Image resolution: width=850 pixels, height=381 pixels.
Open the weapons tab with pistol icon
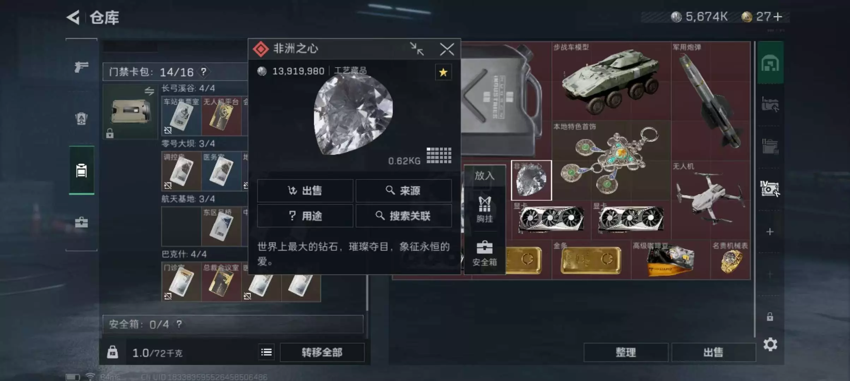81,66
